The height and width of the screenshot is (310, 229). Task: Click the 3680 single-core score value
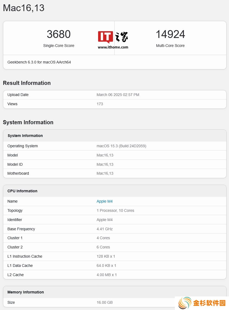[x=59, y=34]
